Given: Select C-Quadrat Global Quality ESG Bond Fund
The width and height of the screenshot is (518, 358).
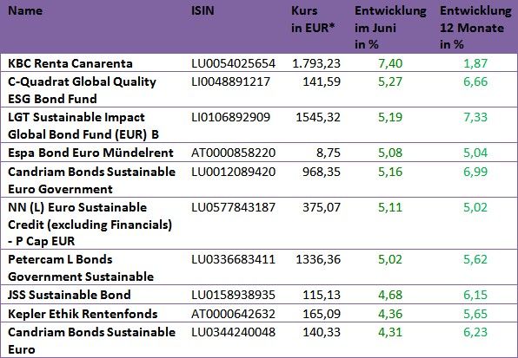Looking at the screenshot, I should pos(82,90).
